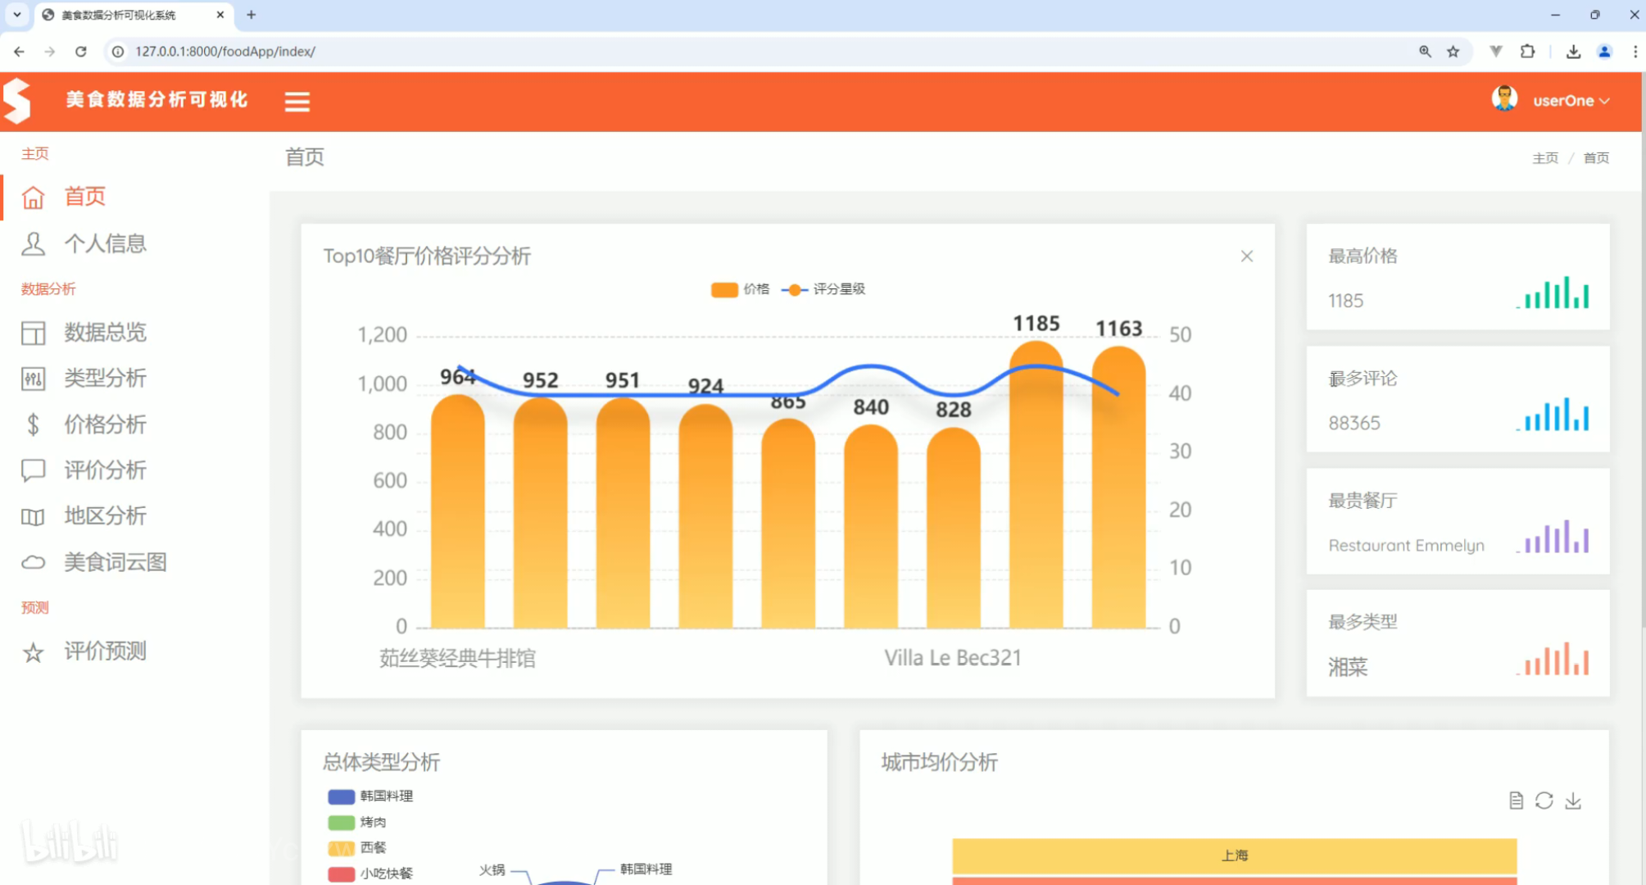
Task: Click the restore refresh icon in city chart
Action: [1544, 801]
